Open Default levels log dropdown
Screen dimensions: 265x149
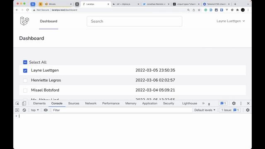(x=205, y=110)
